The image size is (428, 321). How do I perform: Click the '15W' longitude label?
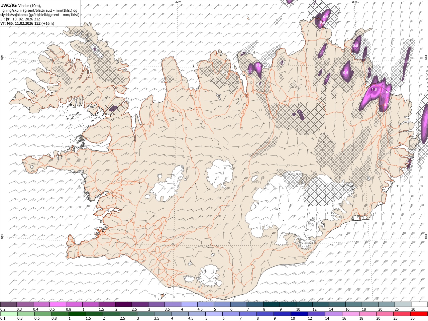point(354,2)
